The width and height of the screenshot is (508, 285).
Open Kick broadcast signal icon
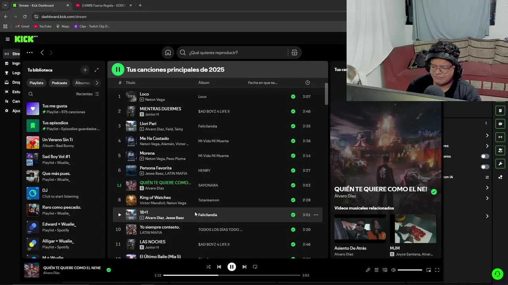click(x=500, y=137)
